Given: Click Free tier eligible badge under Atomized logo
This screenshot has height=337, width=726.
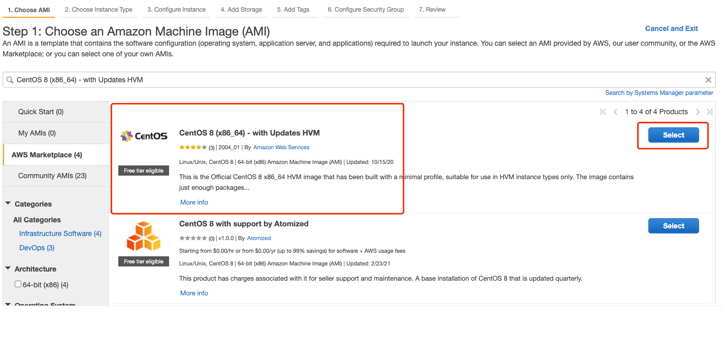Looking at the screenshot, I should tap(144, 261).
